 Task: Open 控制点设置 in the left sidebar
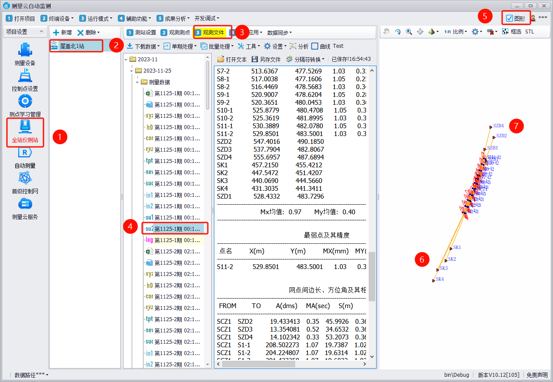pos(25,80)
